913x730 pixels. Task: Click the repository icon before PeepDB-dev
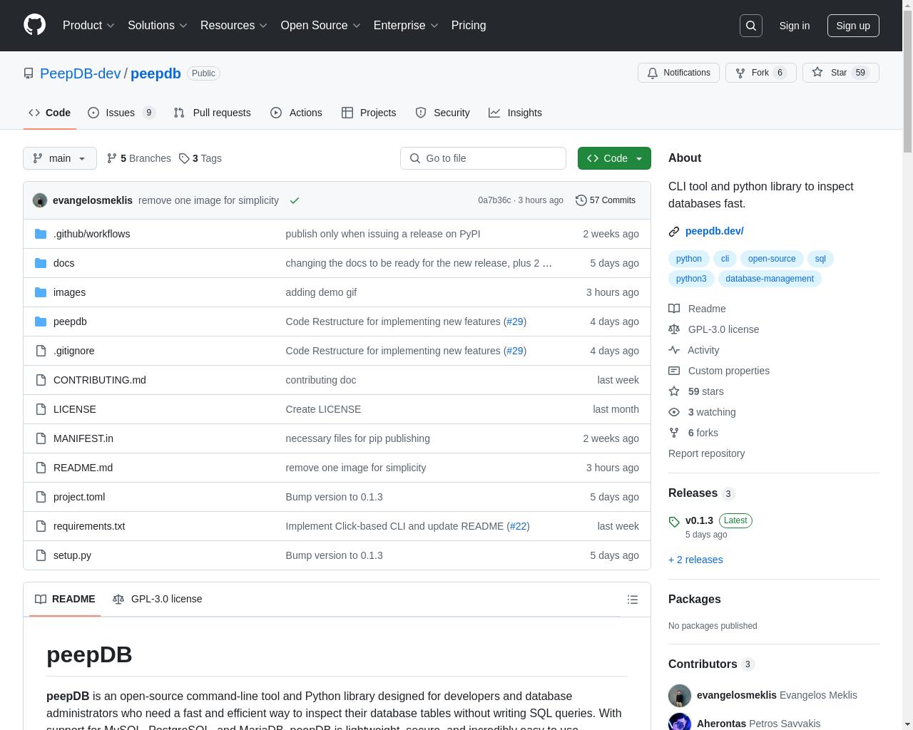click(x=29, y=73)
